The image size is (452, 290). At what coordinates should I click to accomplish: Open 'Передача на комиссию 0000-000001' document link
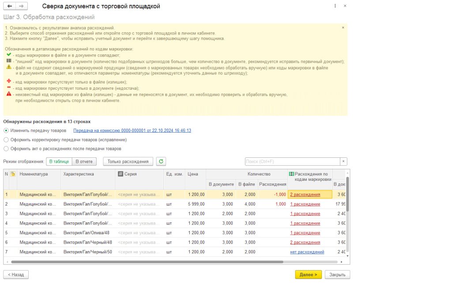(x=132, y=130)
